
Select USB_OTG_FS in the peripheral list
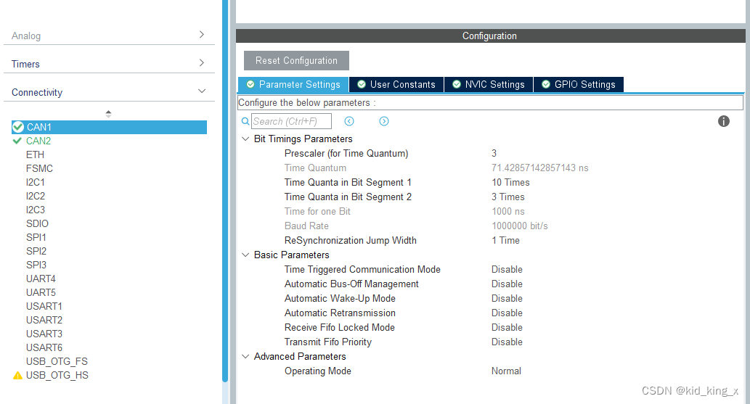tap(57, 361)
